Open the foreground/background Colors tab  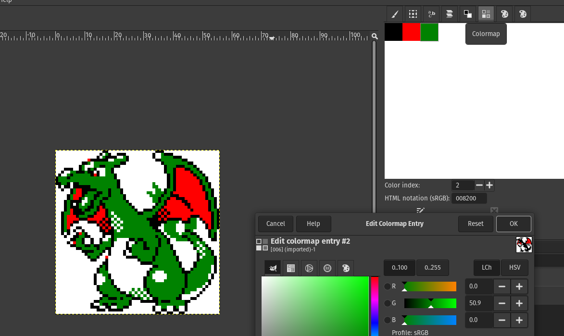tap(467, 14)
